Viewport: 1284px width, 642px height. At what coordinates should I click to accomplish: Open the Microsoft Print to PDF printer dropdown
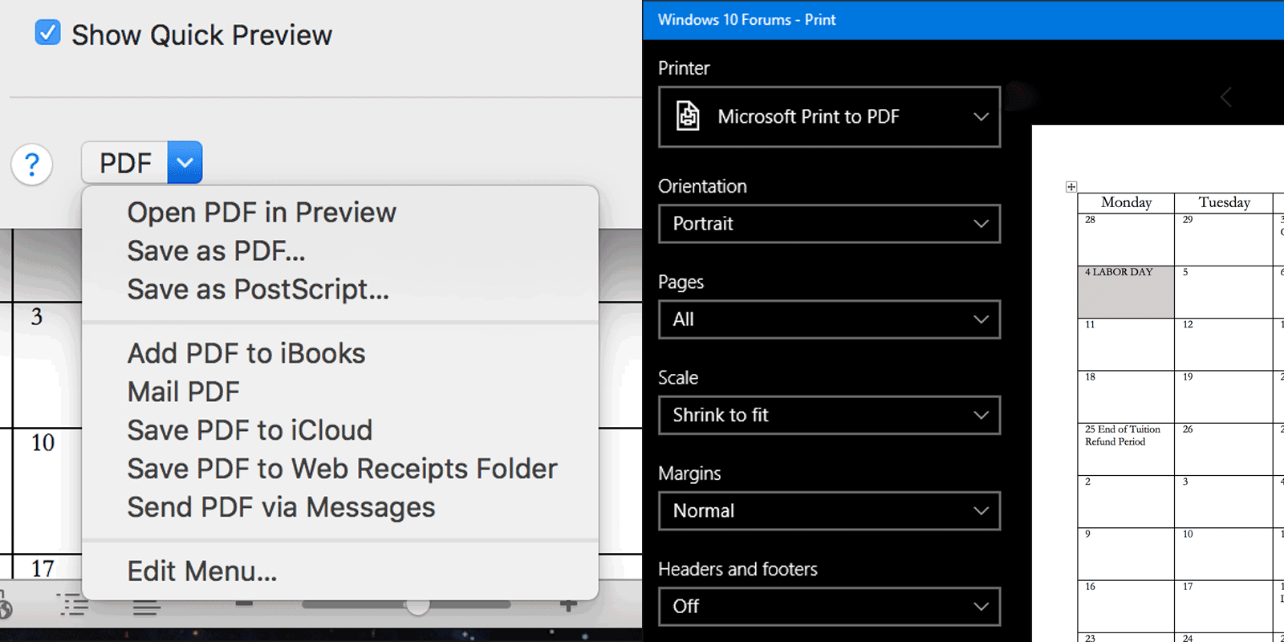[x=829, y=117]
